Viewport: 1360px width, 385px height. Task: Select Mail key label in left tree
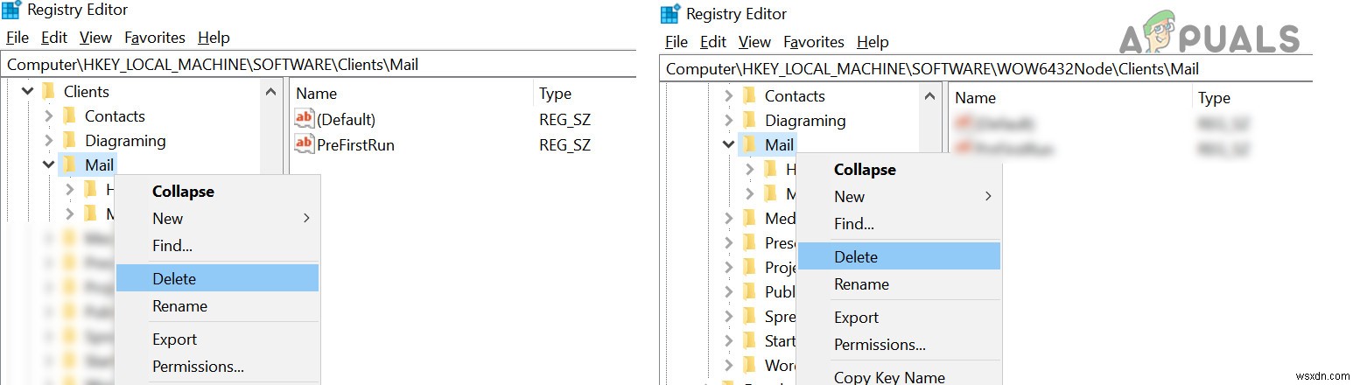(99, 165)
